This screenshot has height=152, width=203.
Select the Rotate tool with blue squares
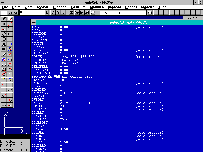click(x=4, y=59)
